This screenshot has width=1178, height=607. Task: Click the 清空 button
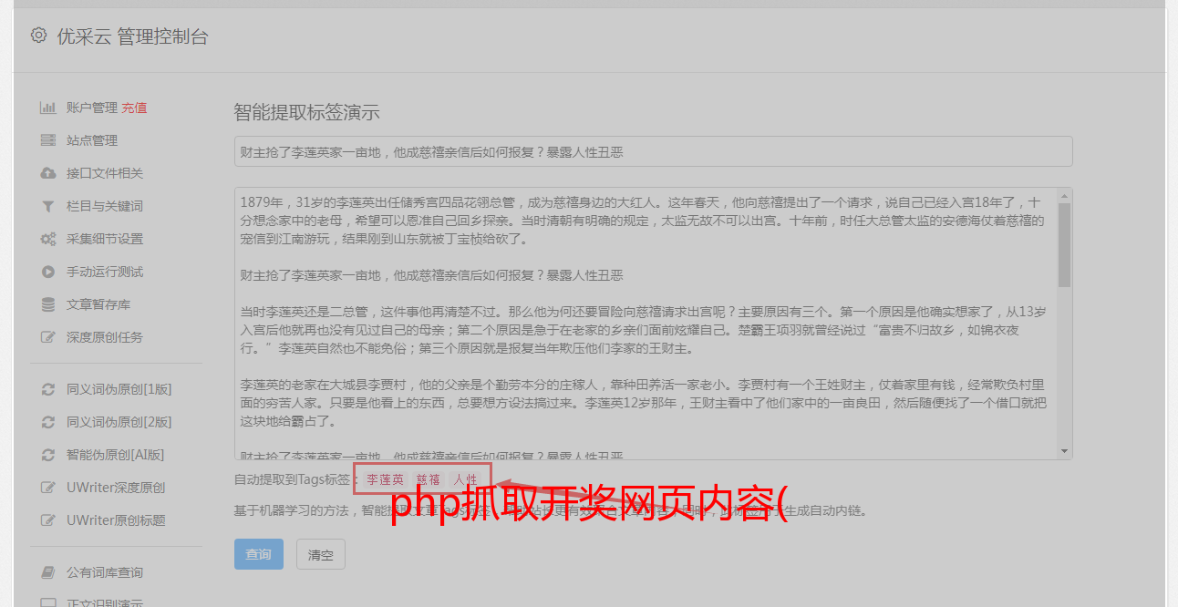tap(321, 554)
